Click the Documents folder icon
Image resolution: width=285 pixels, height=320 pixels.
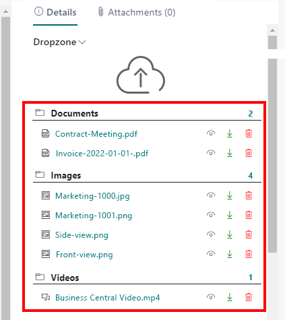(40, 113)
